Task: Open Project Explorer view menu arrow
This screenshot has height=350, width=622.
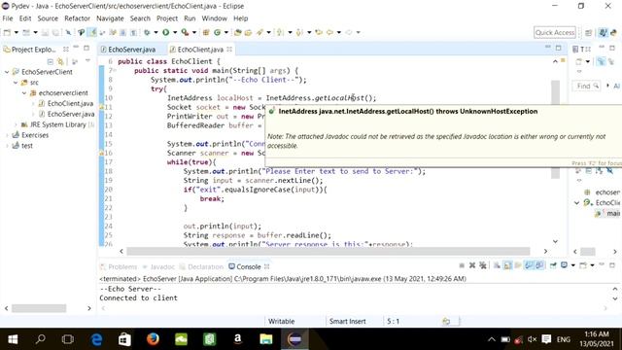Action: [87, 60]
